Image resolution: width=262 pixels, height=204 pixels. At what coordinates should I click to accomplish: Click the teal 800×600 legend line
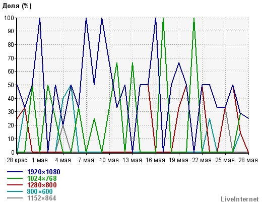pyautogui.click(x=15, y=191)
